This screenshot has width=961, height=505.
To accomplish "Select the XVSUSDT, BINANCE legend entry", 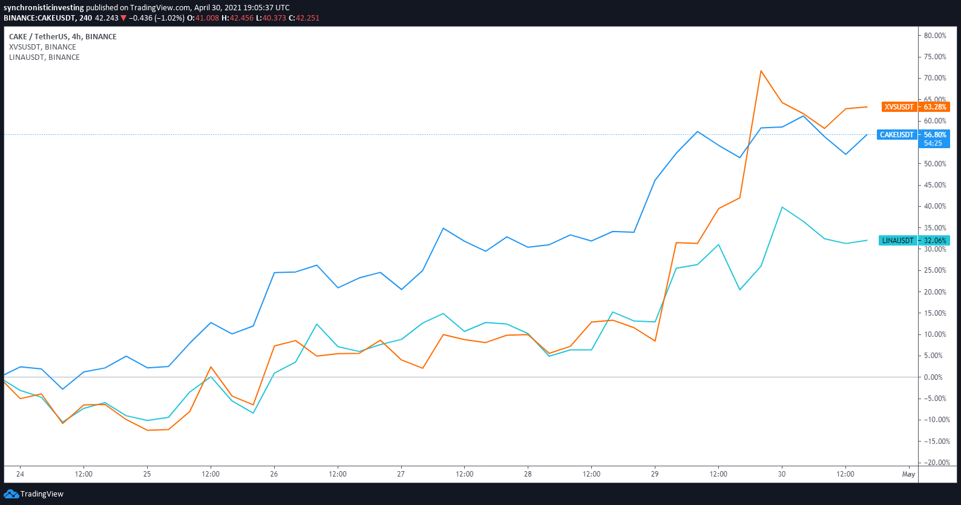I will [42, 47].
